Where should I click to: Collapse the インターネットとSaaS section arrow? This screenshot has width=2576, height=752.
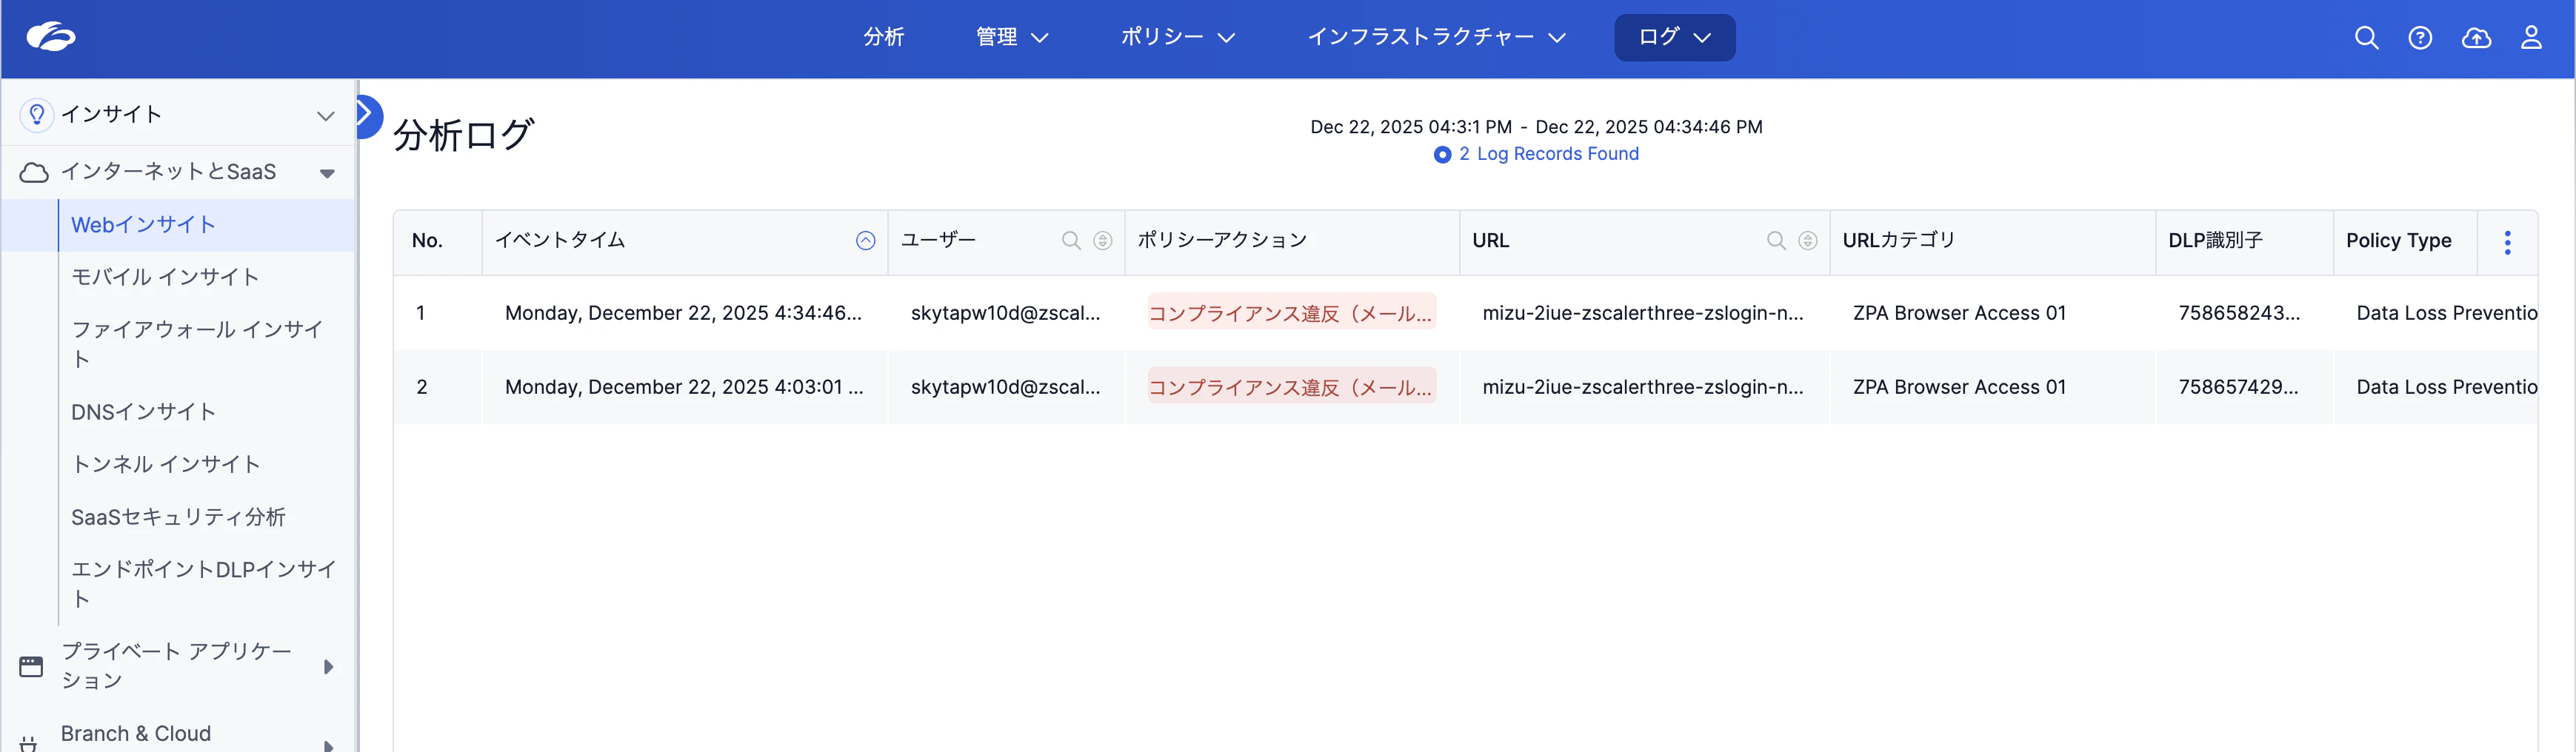pyautogui.click(x=326, y=174)
